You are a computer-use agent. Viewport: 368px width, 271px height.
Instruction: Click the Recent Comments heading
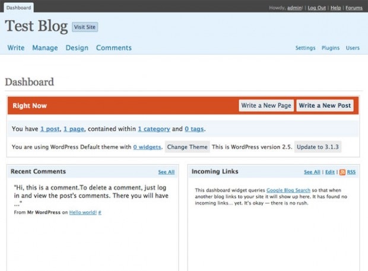[38, 171]
